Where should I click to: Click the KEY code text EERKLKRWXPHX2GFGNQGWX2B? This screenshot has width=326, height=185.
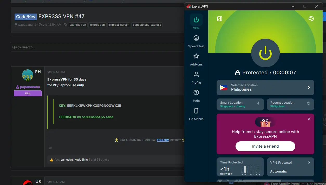pyautogui.click(x=94, y=106)
